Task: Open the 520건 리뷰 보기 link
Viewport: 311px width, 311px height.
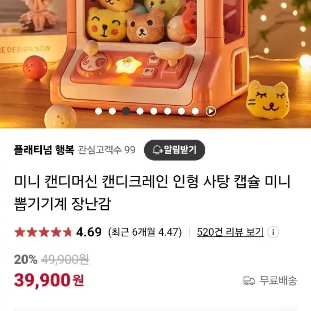Action: [230, 232]
